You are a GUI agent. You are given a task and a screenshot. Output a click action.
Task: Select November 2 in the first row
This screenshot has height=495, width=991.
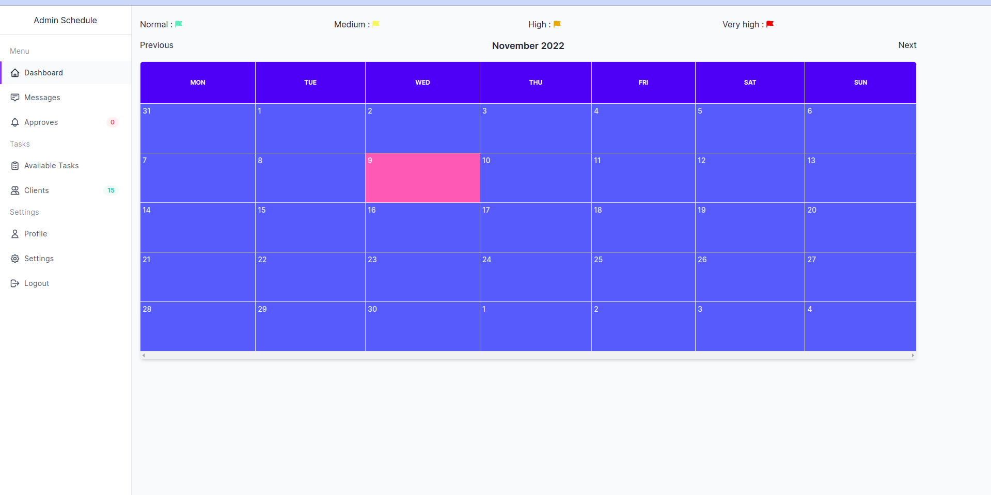pos(422,128)
